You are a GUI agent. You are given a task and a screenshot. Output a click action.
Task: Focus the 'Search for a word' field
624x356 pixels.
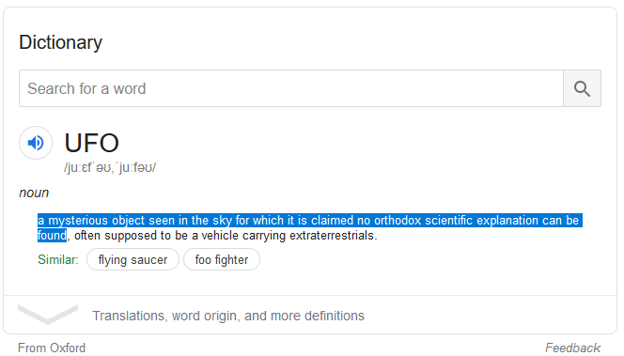pyautogui.click(x=291, y=88)
